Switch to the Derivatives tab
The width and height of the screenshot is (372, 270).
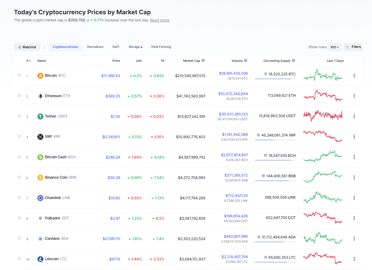(x=95, y=47)
